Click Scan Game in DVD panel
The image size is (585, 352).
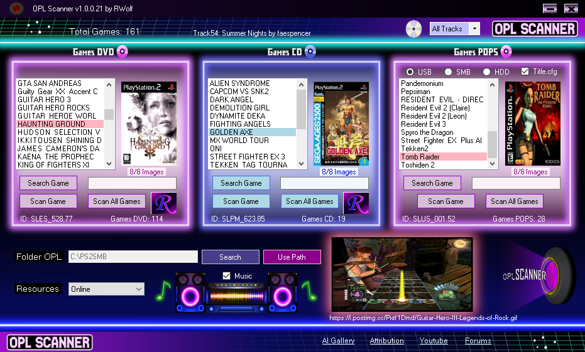(x=48, y=201)
